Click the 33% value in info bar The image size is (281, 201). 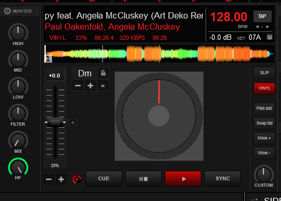81,38
